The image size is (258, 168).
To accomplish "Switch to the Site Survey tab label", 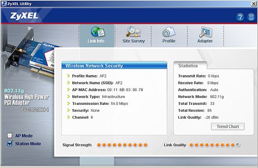I will 134,41.
